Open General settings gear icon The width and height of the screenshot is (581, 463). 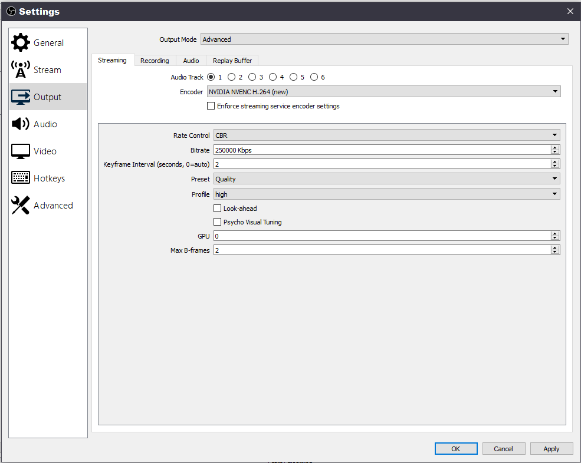(21, 42)
